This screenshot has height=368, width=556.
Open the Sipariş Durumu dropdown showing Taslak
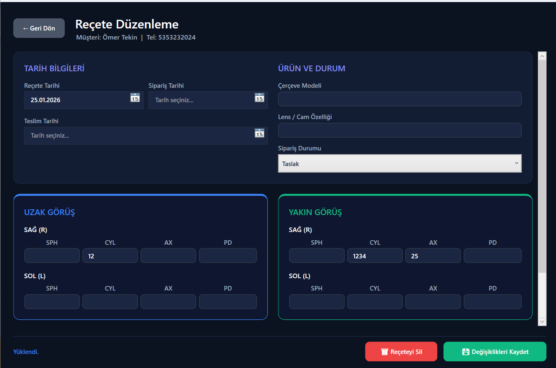tap(400, 164)
